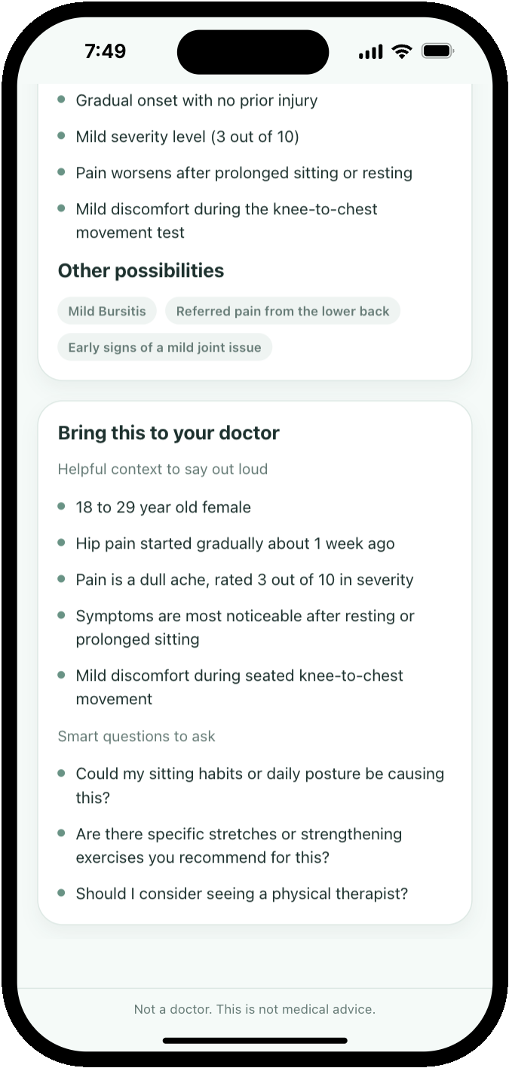Tap the 'Not a doctor' disclaimer link
509x1068 pixels.
click(x=254, y=1009)
